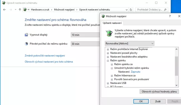Click the power battery icon in dialog title
Viewport: 181px width, 105px height.
pyautogui.click(x=103, y=16)
